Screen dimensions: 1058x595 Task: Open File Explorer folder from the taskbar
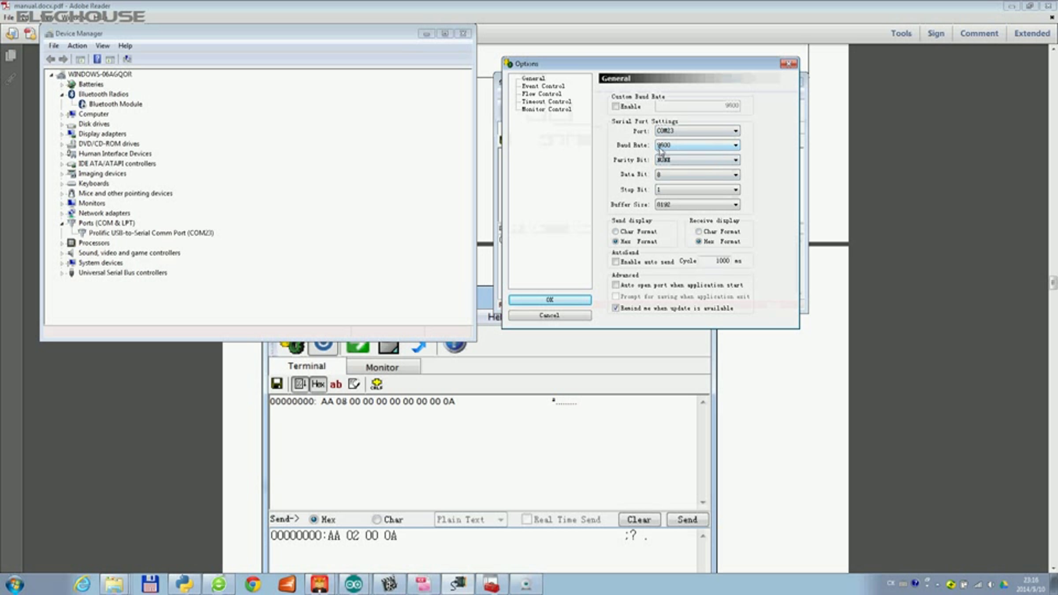pyautogui.click(x=114, y=584)
